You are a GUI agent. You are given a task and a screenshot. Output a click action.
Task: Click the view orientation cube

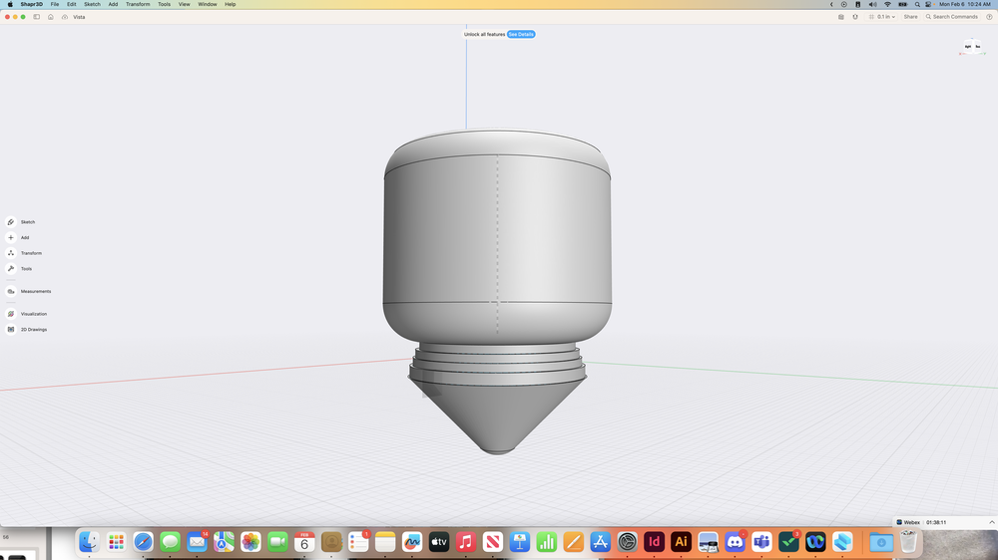pos(972,47)
